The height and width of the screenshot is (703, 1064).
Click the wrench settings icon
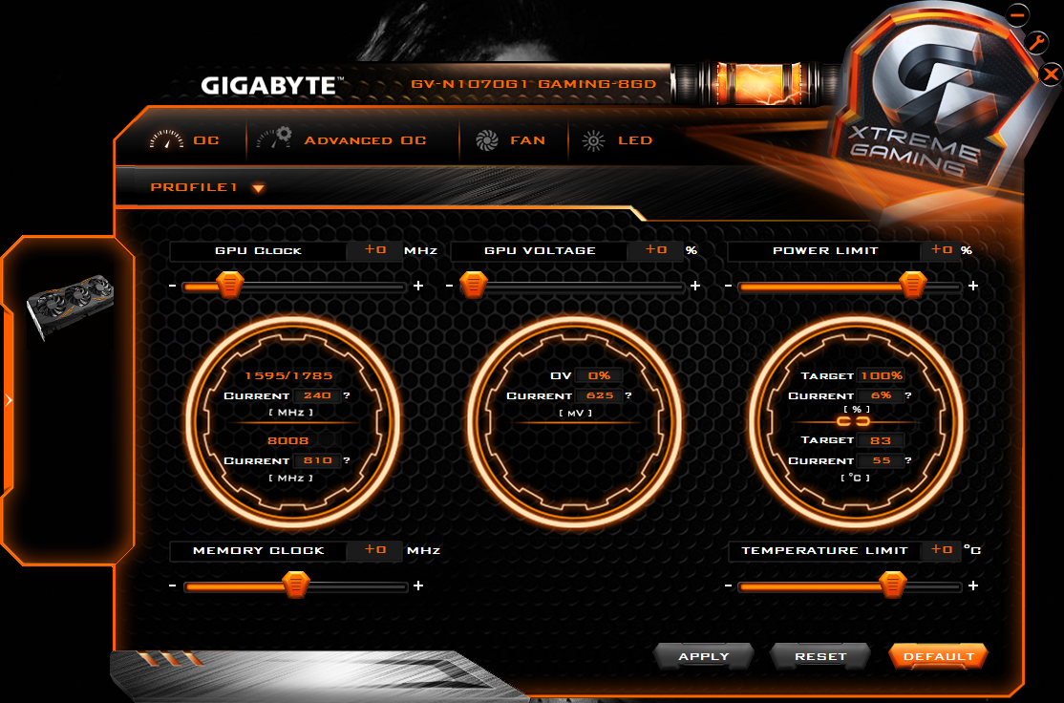pos(1037,42)
